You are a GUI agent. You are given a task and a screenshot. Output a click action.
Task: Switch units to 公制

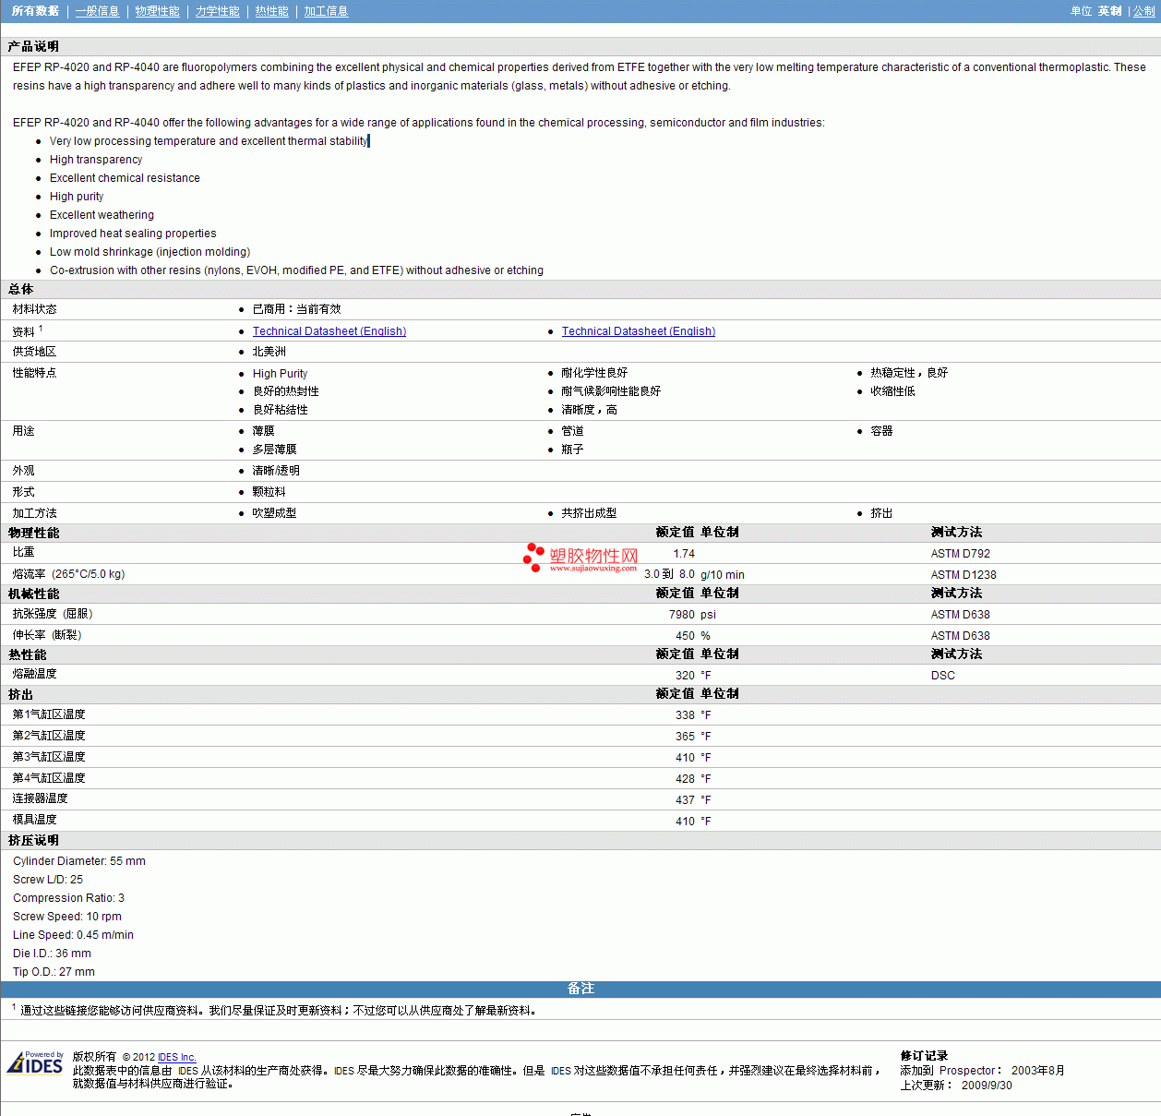(1144, 11)
